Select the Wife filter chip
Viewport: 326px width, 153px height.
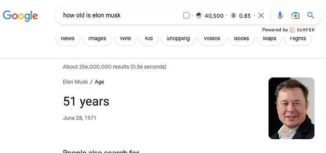[126, 38]
